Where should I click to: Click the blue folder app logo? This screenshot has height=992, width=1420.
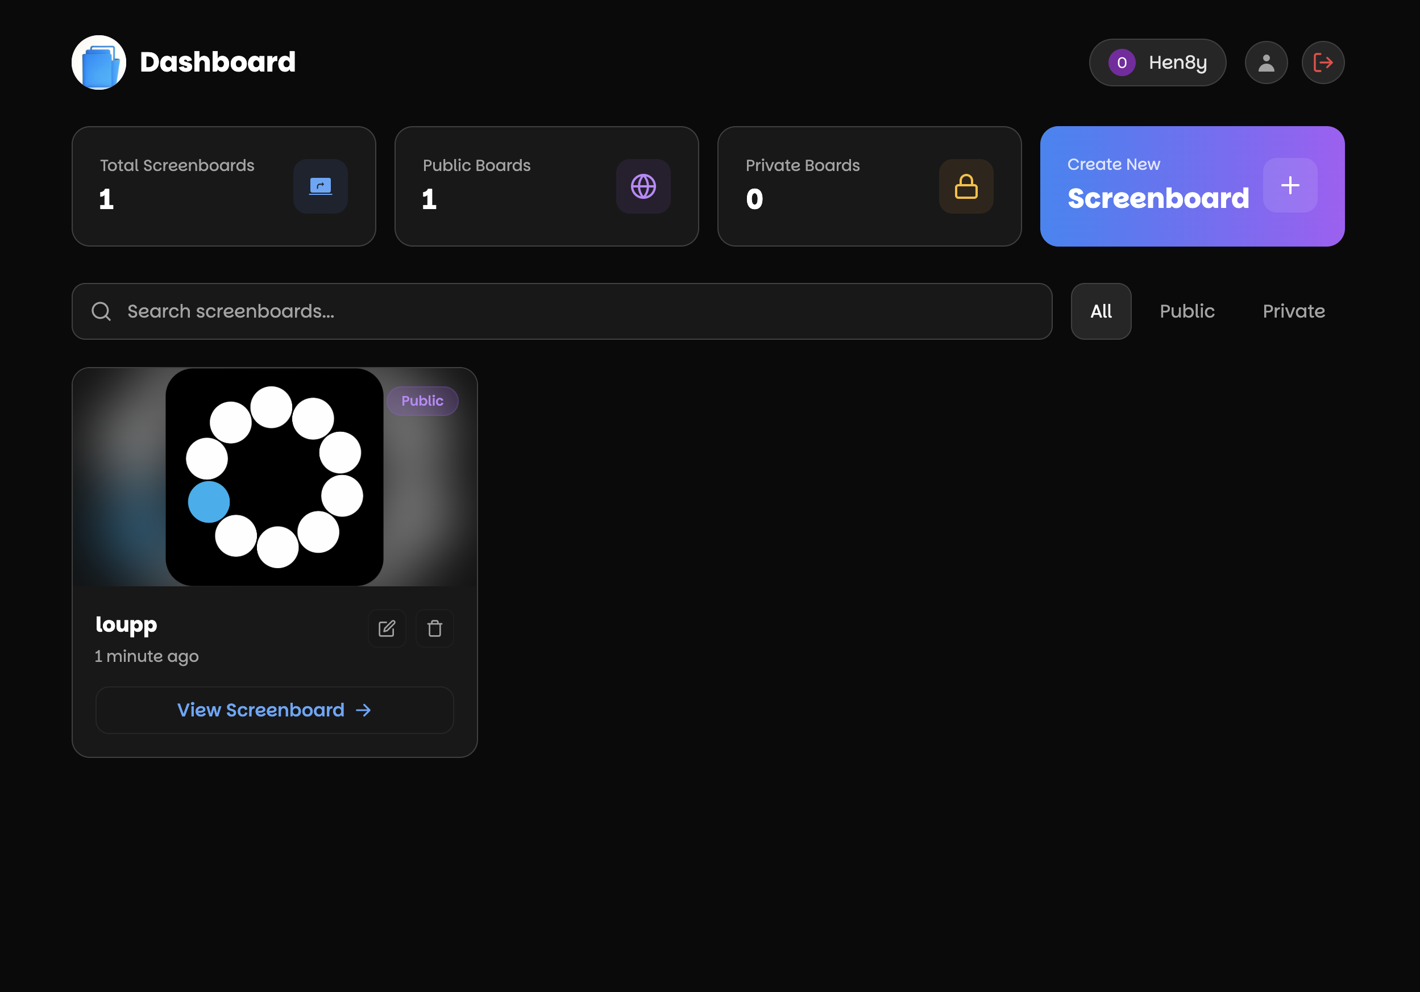pyautogui.click(x=99, y=62)
